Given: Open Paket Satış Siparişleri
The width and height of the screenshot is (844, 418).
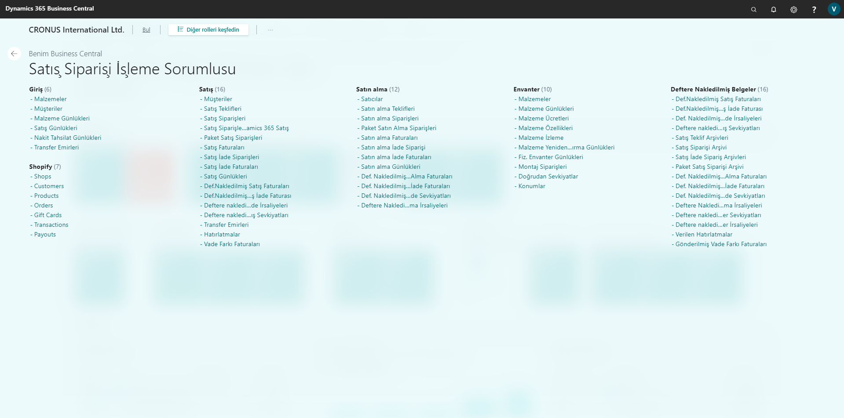Looking at the screenshot, I should (233, 138).
